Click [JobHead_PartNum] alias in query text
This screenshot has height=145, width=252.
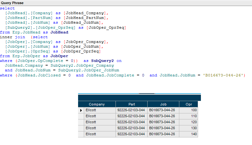(85, 18)
